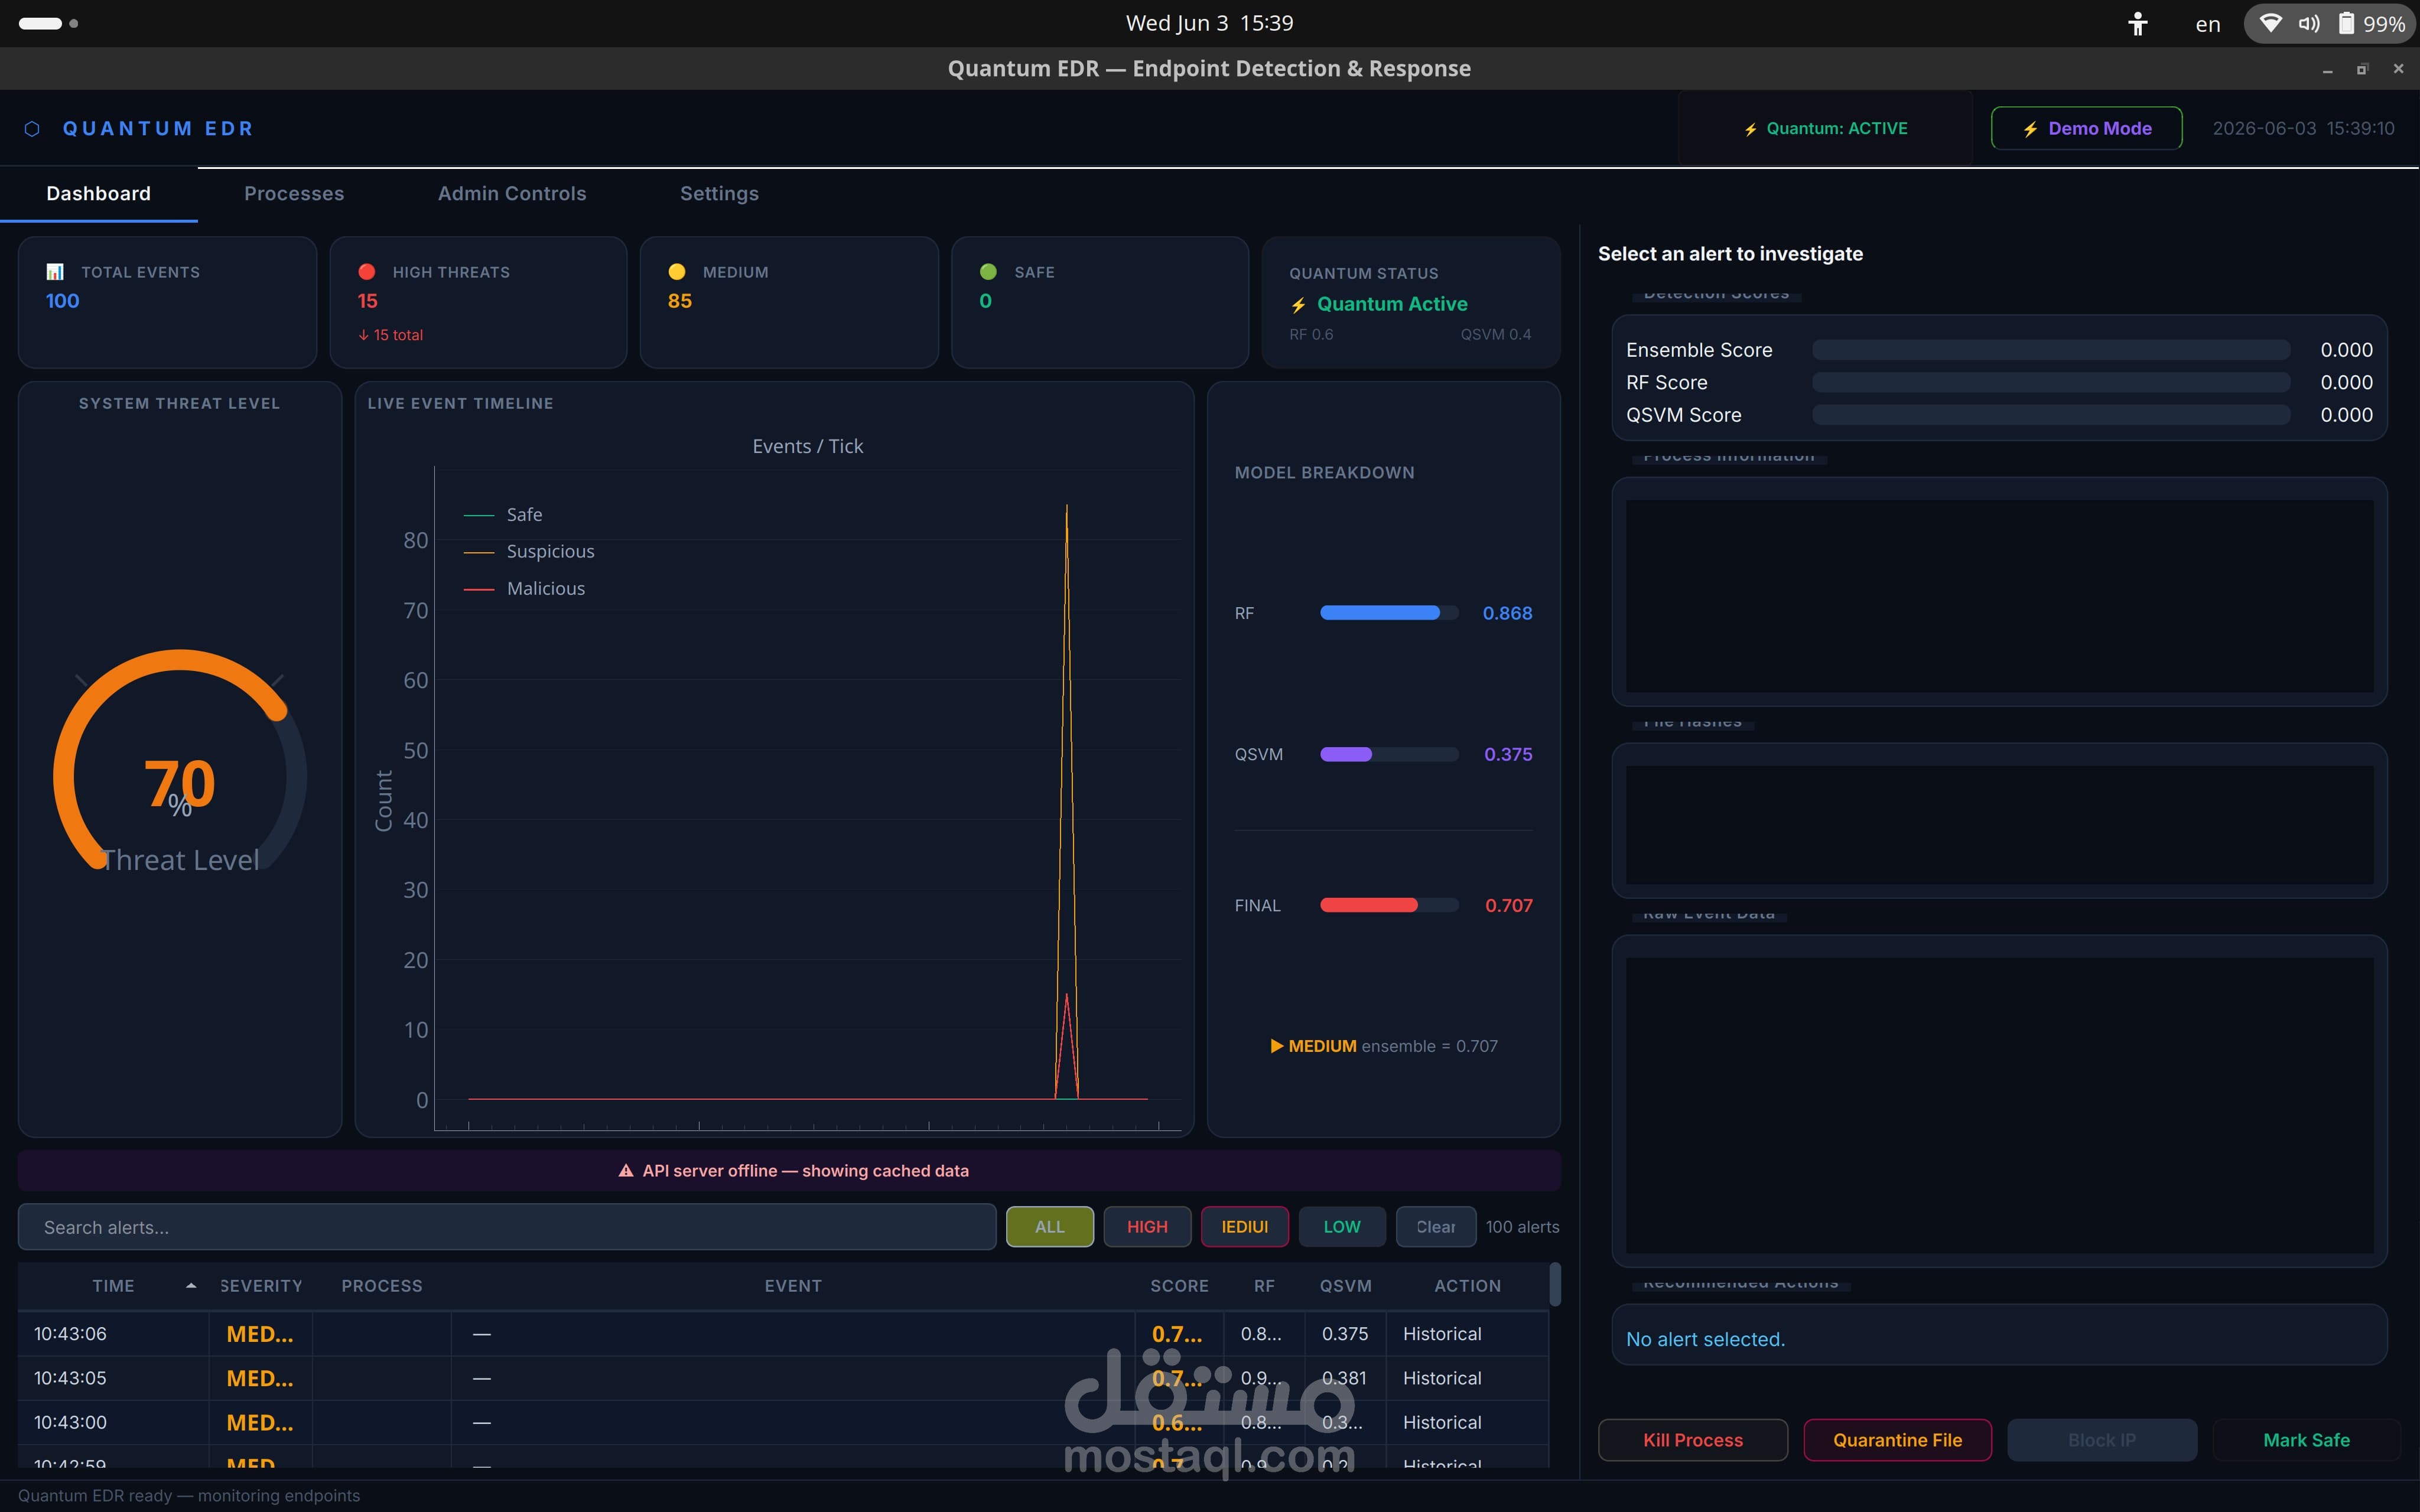Viewport: 2420px width, 1512px height.
Task: Click the alerts table vertical scrollbar
Action: click(x=1555, y=1284)
